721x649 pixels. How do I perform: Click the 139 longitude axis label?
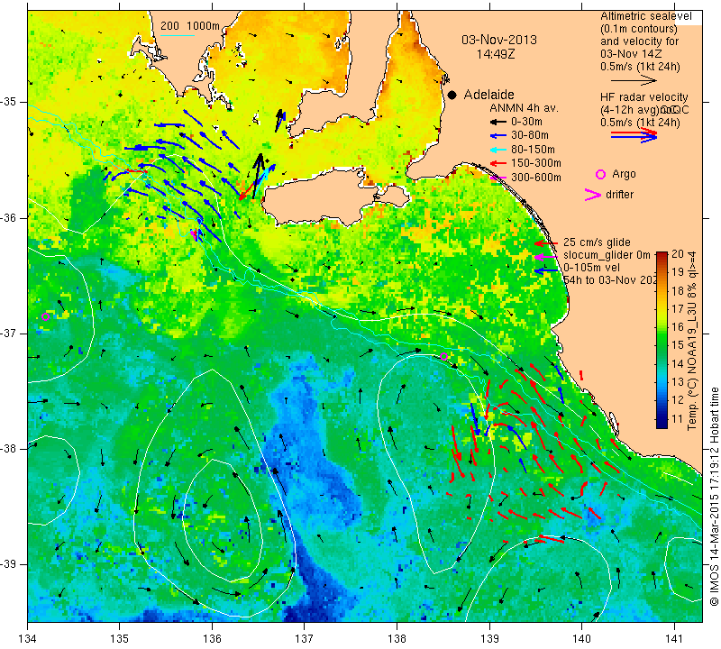(489, 639)
